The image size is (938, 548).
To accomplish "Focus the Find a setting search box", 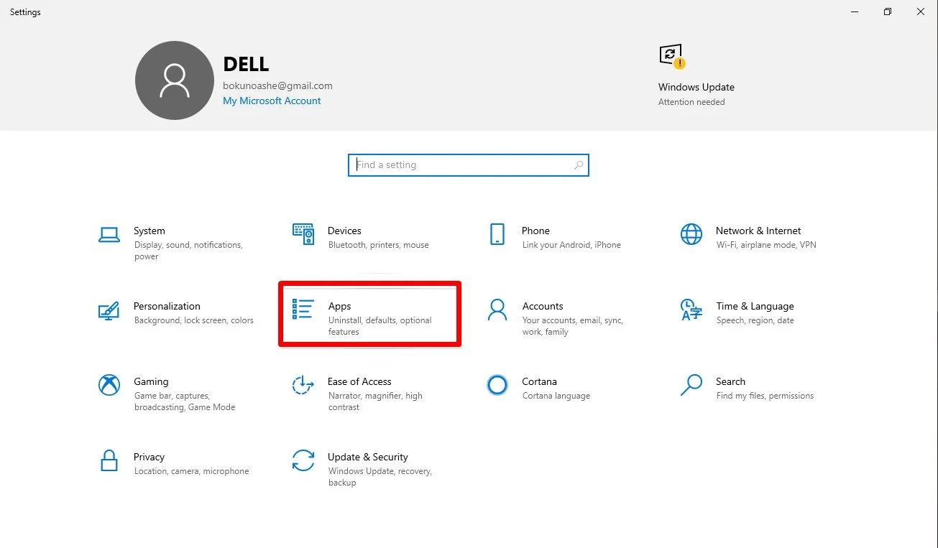I will pos(460,165).
